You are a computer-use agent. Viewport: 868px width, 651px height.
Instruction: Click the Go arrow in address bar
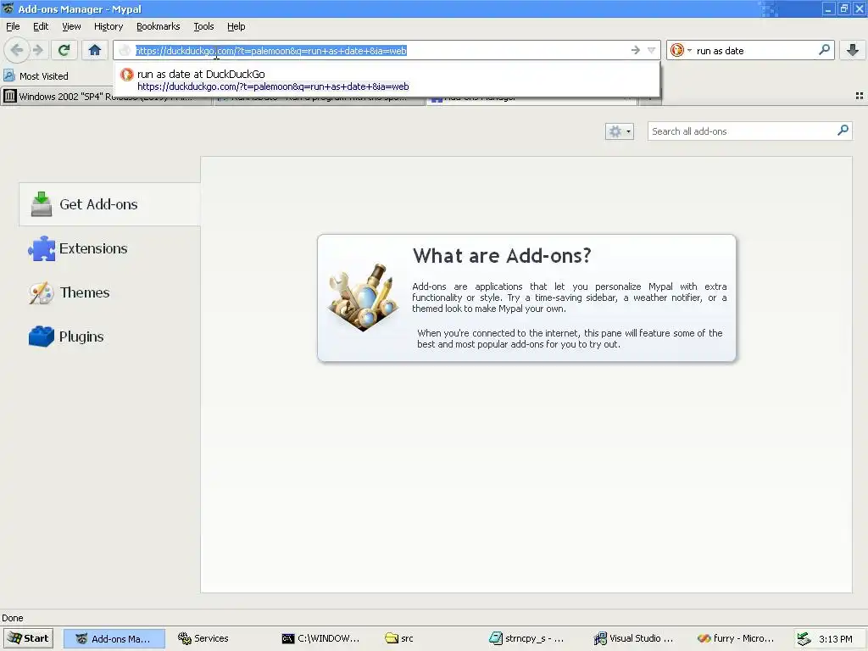[636, 50]
